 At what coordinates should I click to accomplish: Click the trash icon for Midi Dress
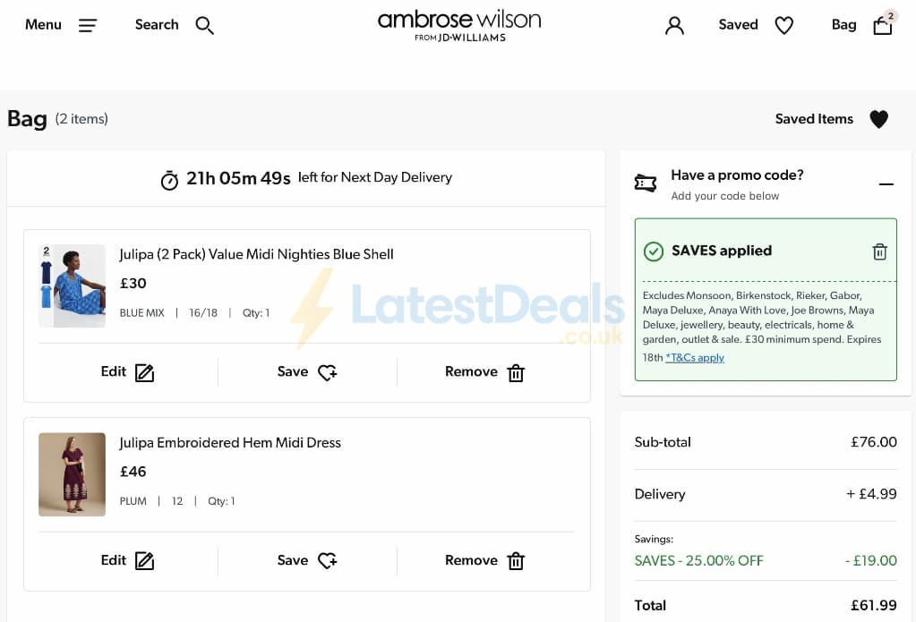516,560
